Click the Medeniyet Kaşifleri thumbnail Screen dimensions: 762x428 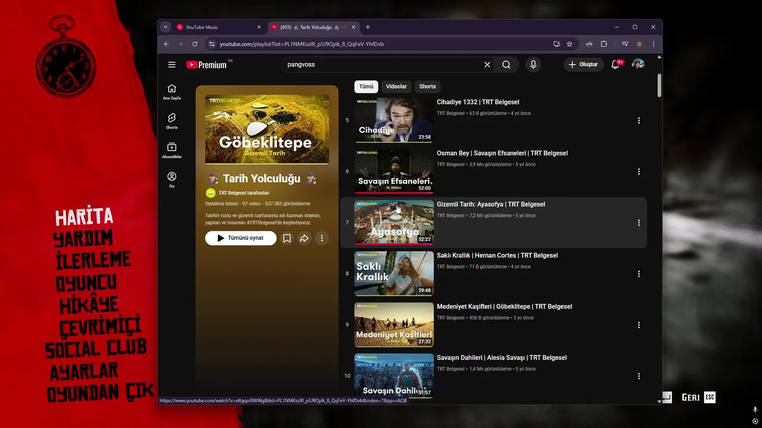tap(394, 325)
